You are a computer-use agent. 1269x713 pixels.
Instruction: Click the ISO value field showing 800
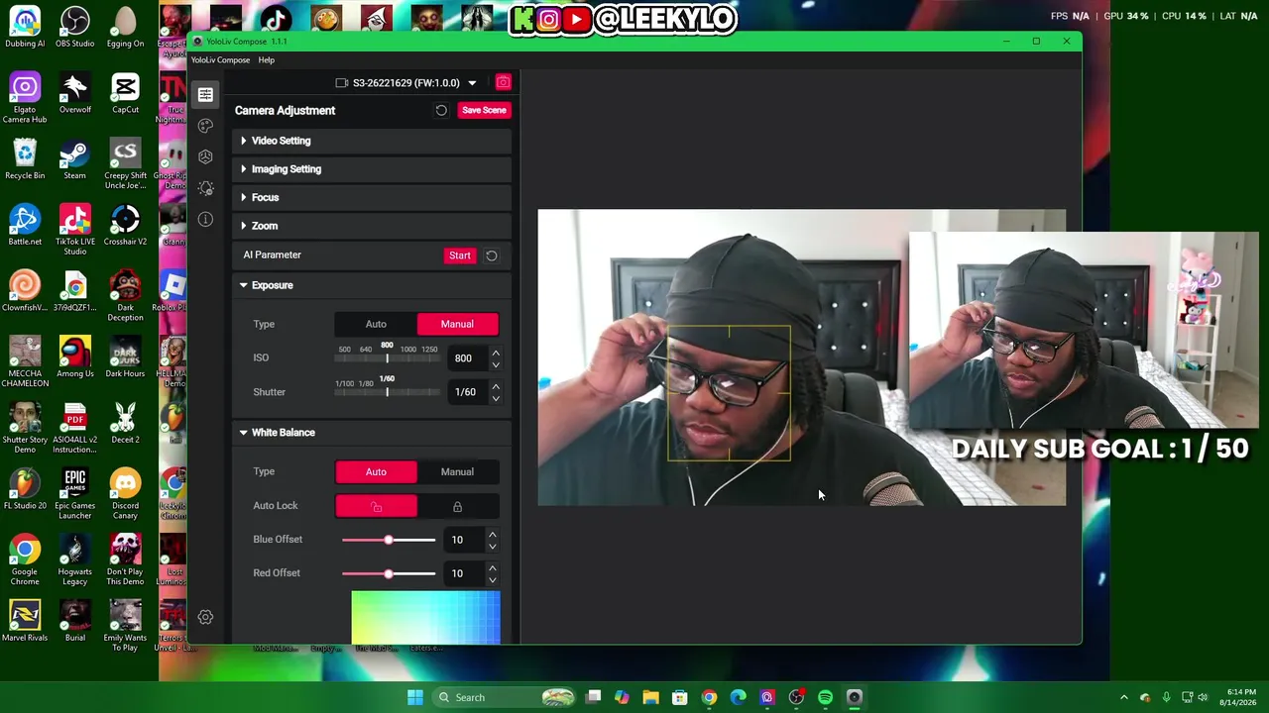(464, 358)
